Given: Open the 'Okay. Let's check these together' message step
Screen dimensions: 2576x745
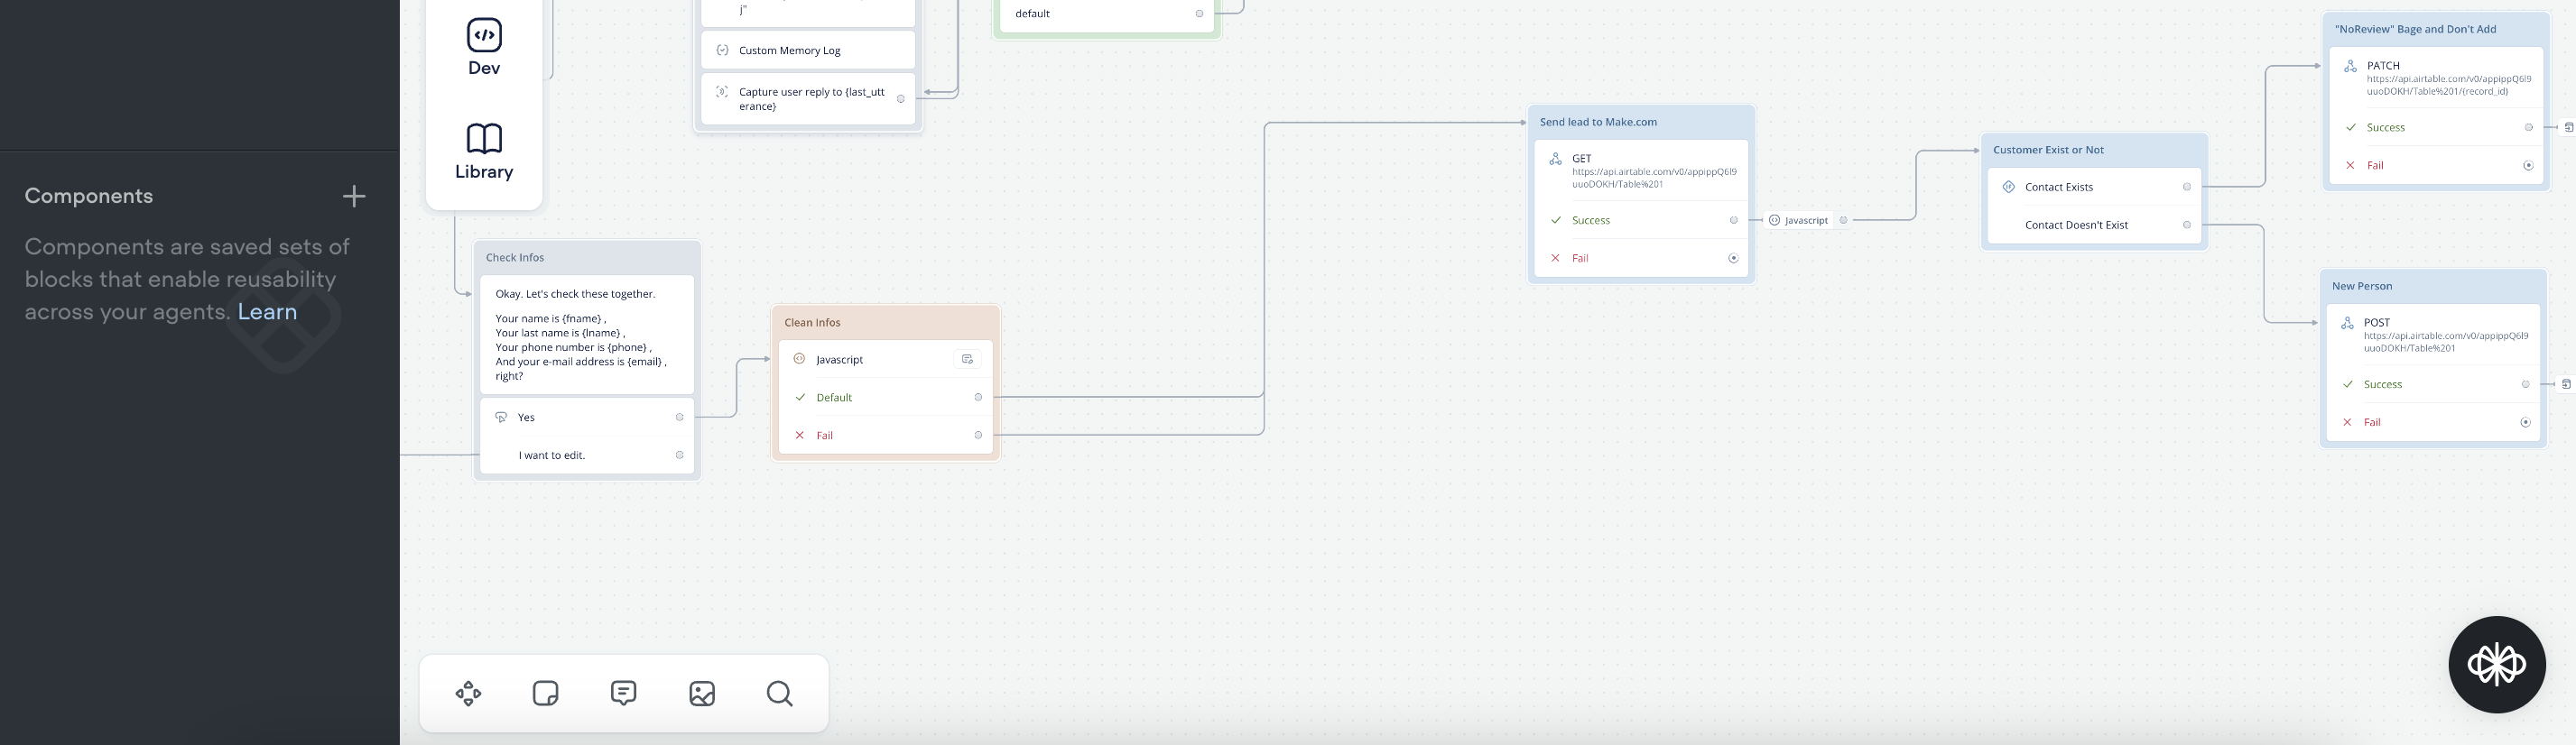Looking at the screenshot, I should 587,335.
